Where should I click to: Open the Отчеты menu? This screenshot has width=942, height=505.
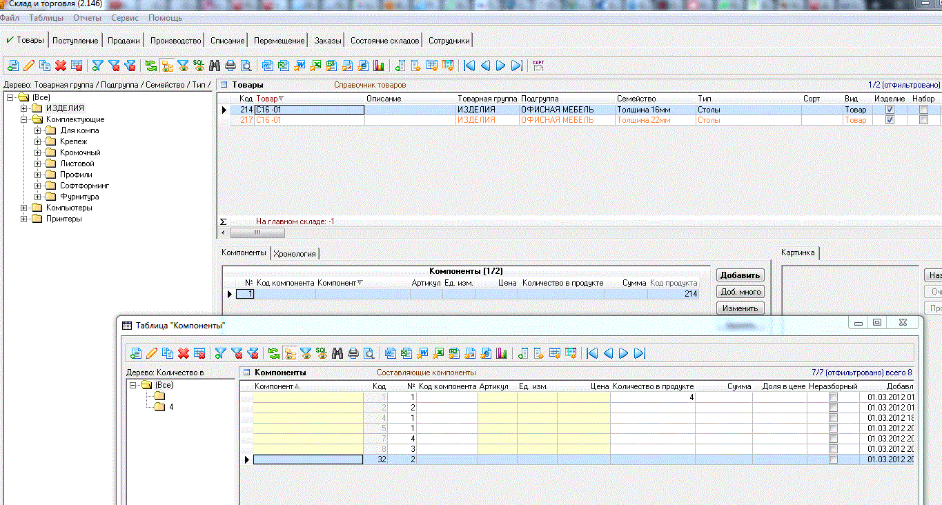pos(87,18)
